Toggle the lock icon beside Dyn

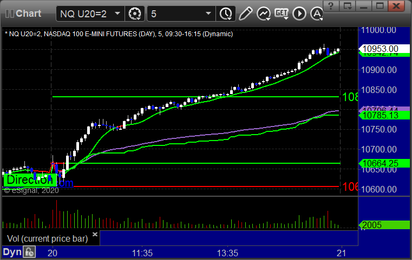click(29, 252)
